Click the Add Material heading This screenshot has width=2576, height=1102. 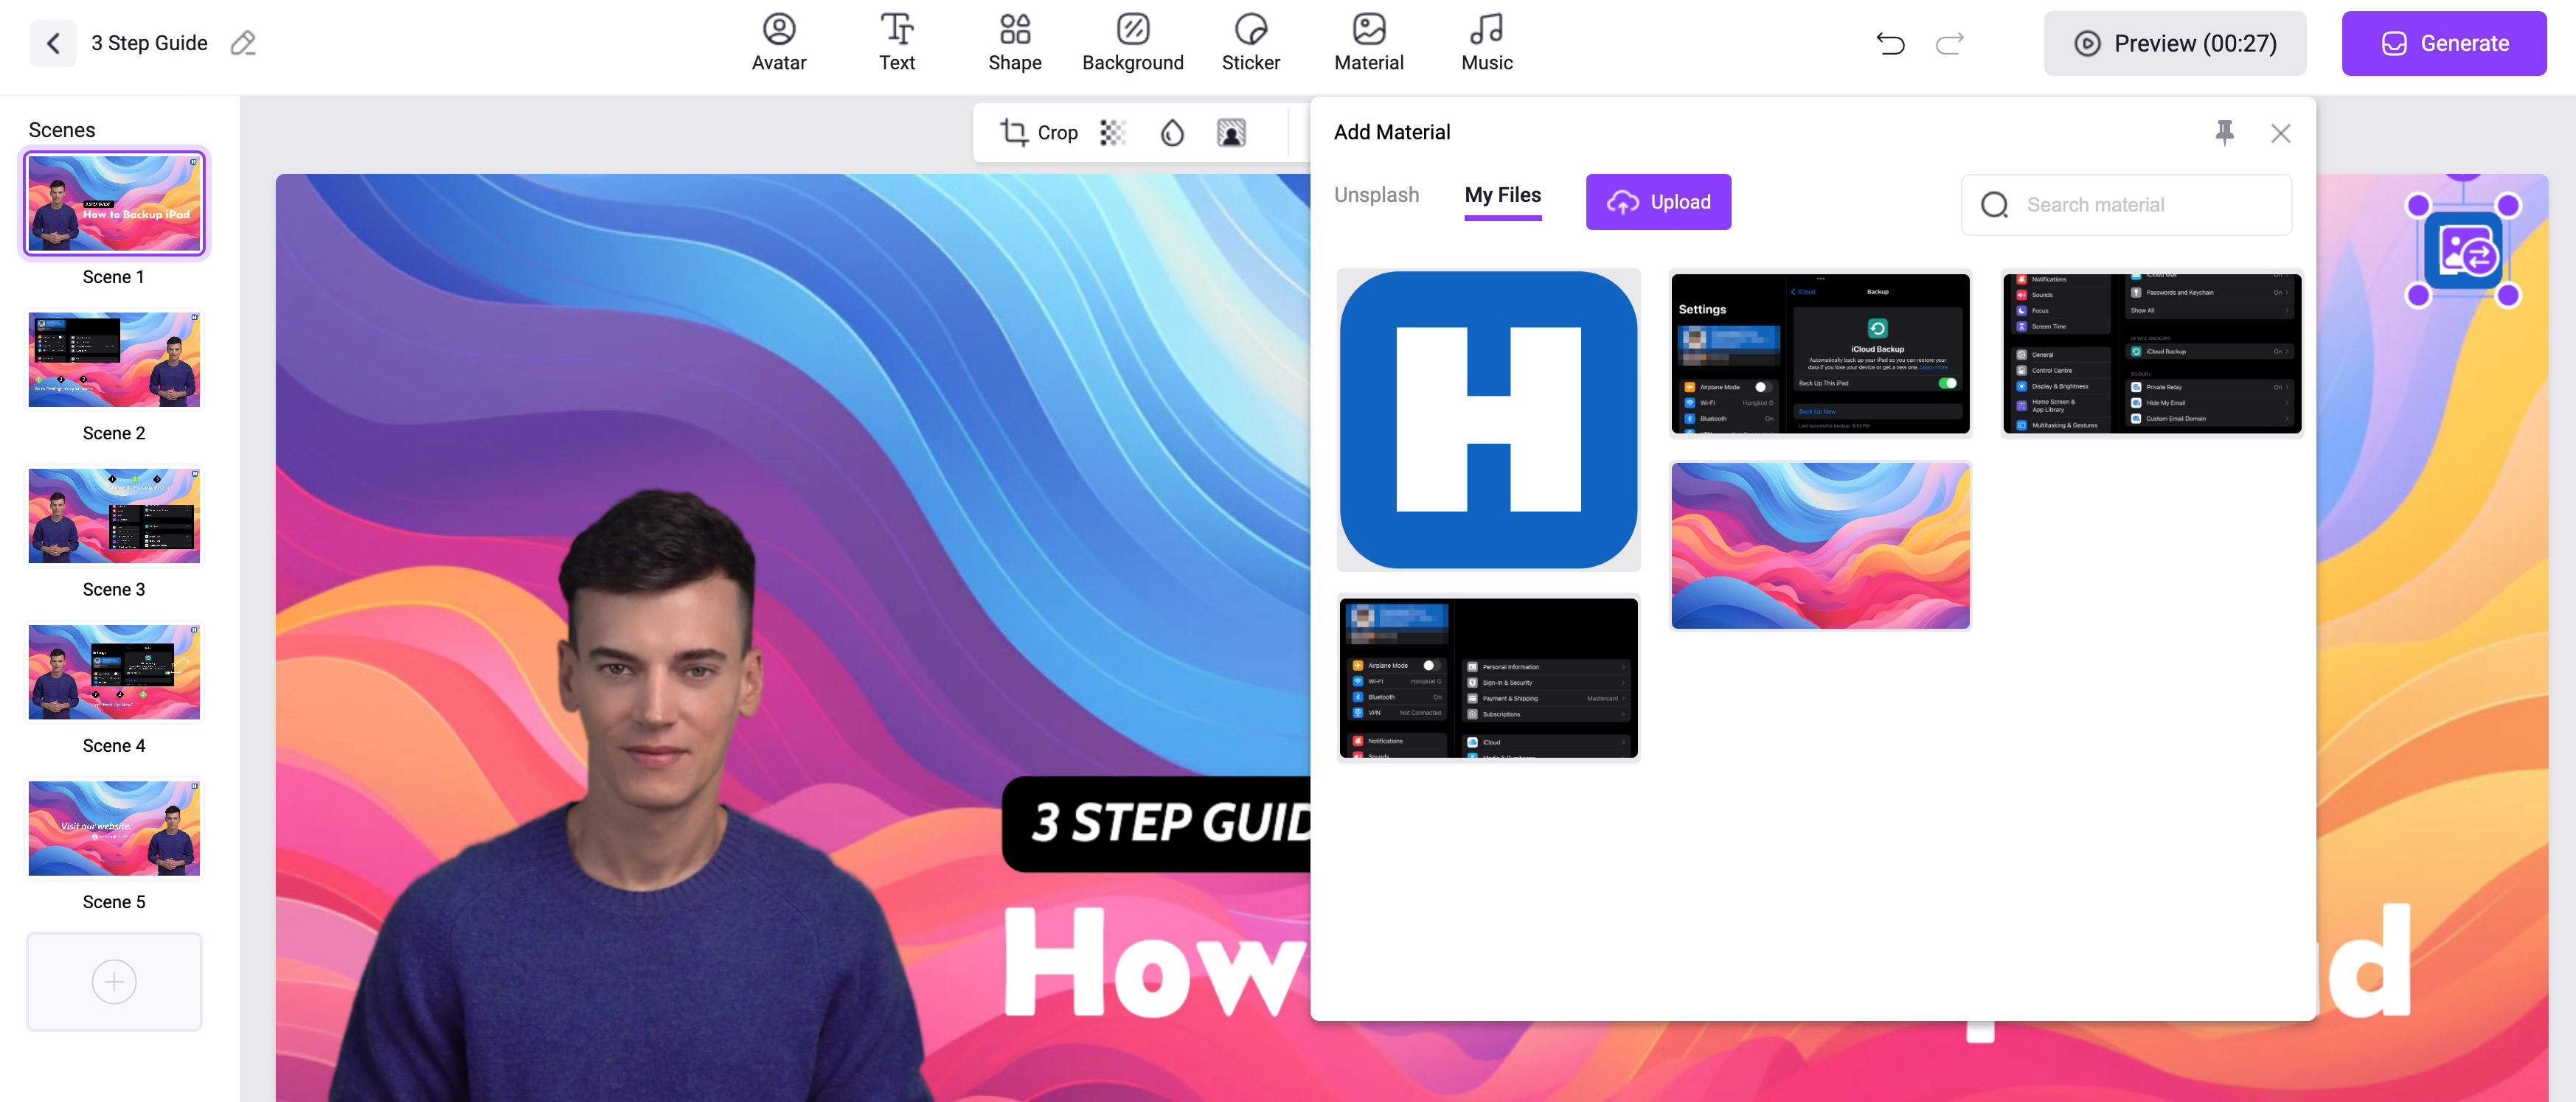(x=1391, y=133)
